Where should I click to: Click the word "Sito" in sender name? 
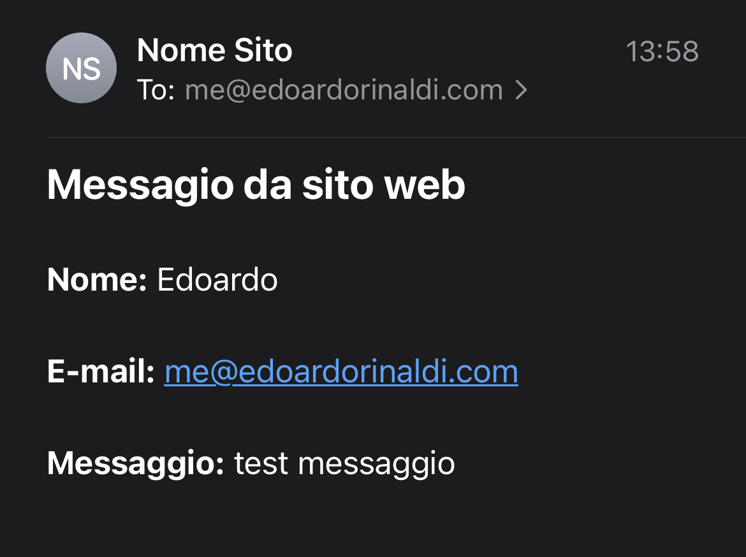click(263, 50)
